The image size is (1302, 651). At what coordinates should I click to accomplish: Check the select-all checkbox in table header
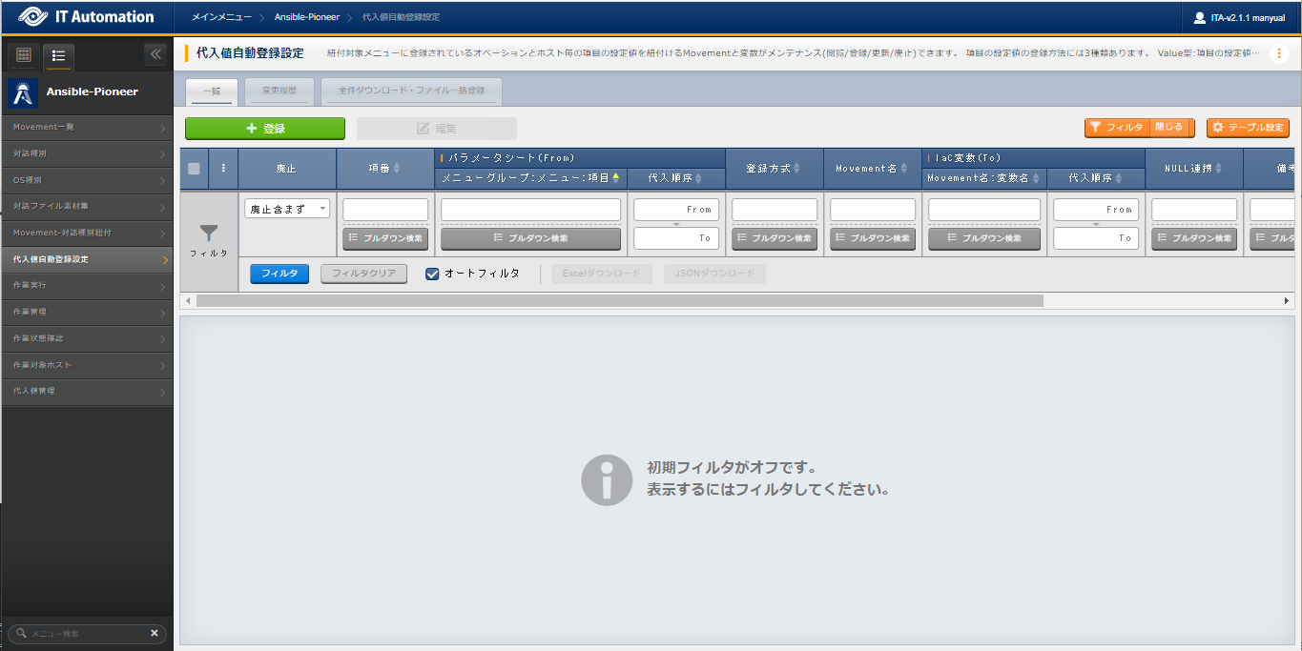coord(194,169)
